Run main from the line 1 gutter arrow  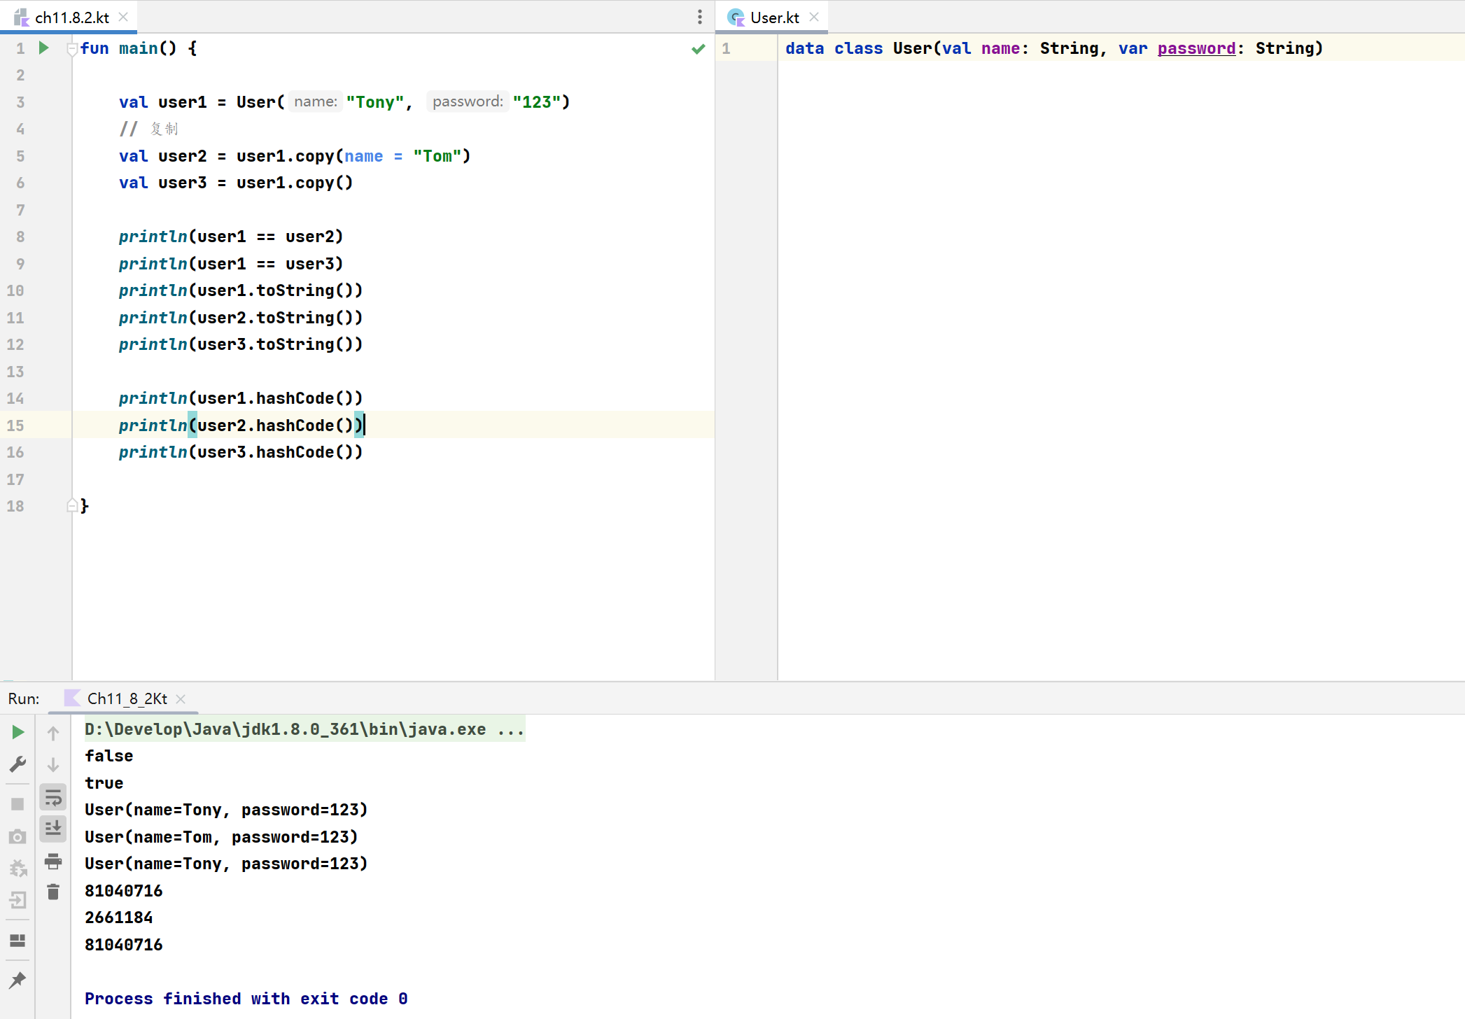click(x=43, y=48)
